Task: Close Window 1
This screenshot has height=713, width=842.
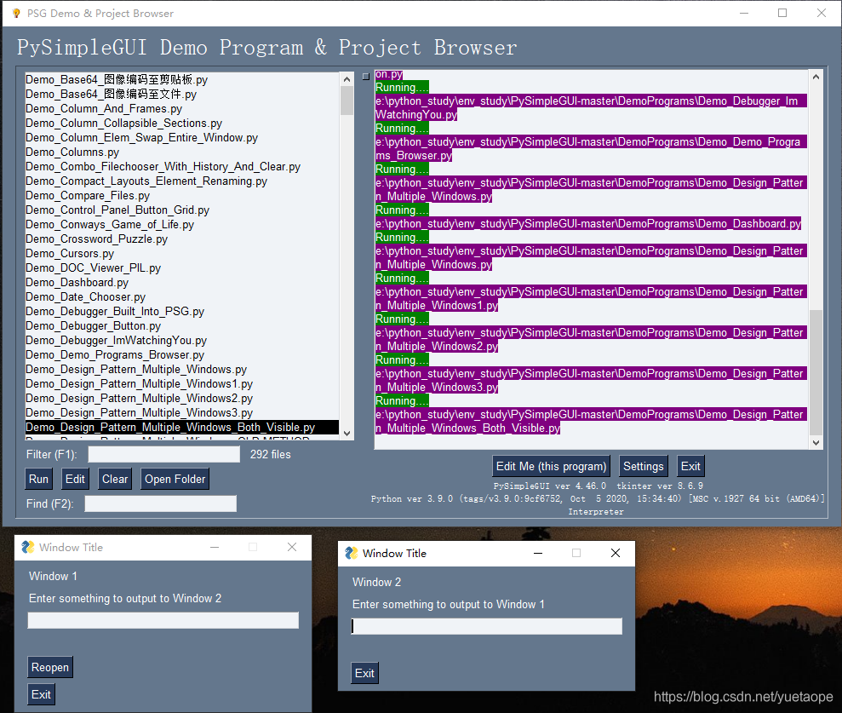Action: [292, 547]
